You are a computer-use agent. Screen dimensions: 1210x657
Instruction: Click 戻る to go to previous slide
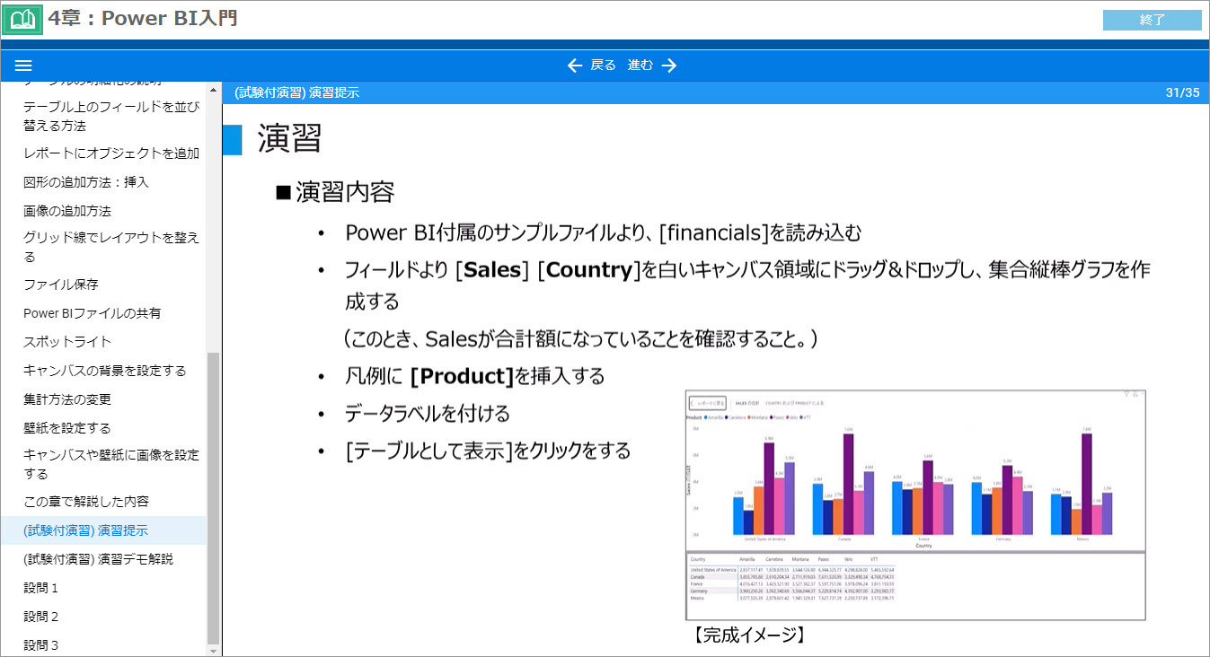603,66
